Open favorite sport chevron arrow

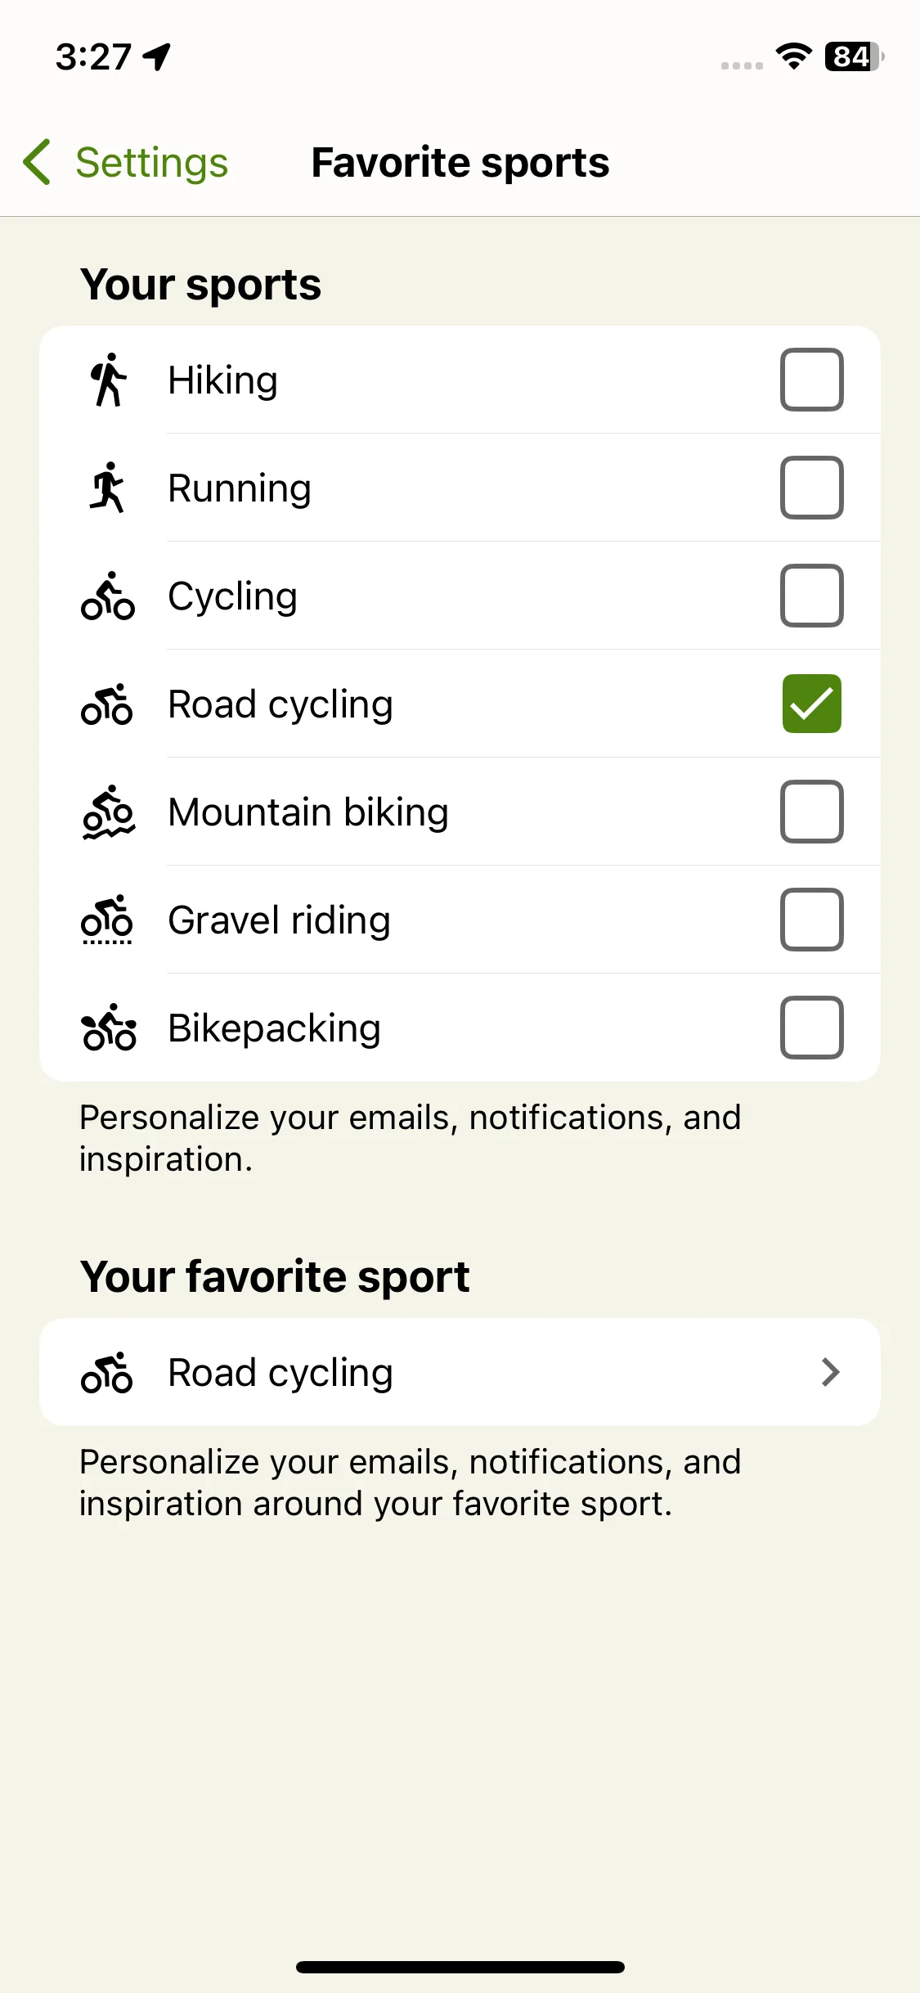[831, 1372]
